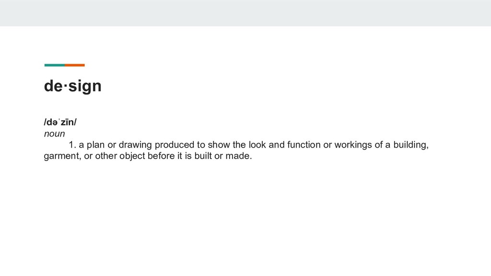Select the orange accent line segment

(75, 65)
